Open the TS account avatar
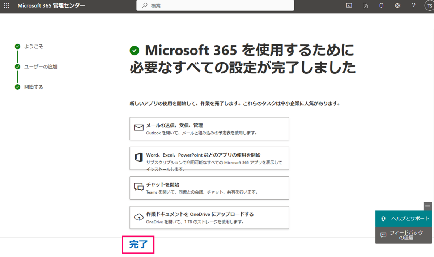This screenshot has height=257, width=434. coord(429,5)
